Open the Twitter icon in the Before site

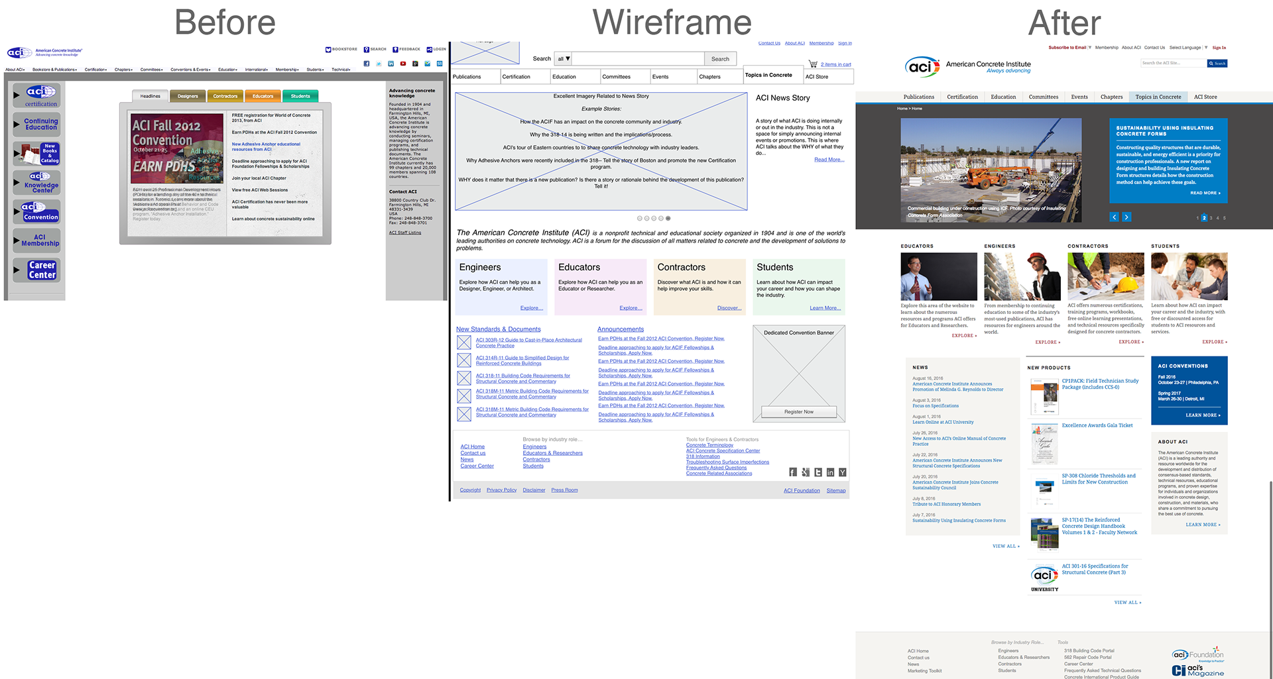pyautogui.click(x=379, y=64)
